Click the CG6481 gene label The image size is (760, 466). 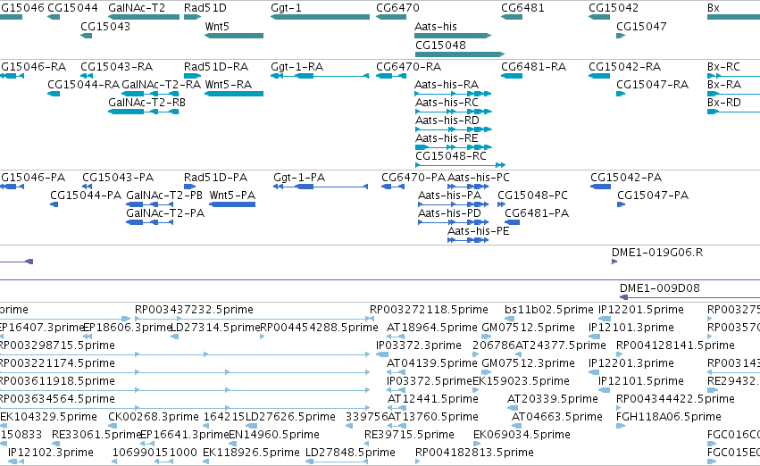(522, 8)
